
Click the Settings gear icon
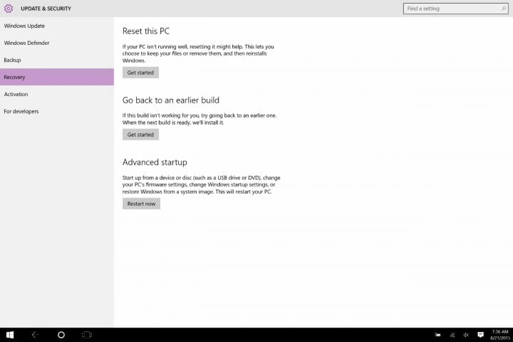click(x=9, y=9)
